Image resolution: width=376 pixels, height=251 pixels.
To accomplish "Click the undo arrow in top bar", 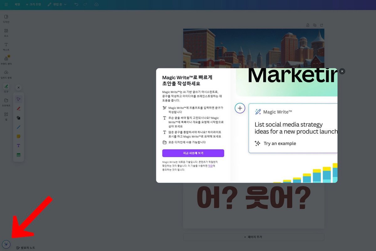I will pyautogui.click(x=76, y=4).
